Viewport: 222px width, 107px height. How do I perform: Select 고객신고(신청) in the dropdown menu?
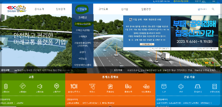82,30
